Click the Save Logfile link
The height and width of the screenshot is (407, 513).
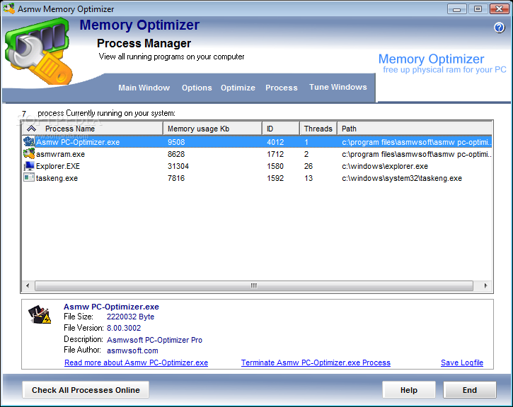(x=462, y=362)
